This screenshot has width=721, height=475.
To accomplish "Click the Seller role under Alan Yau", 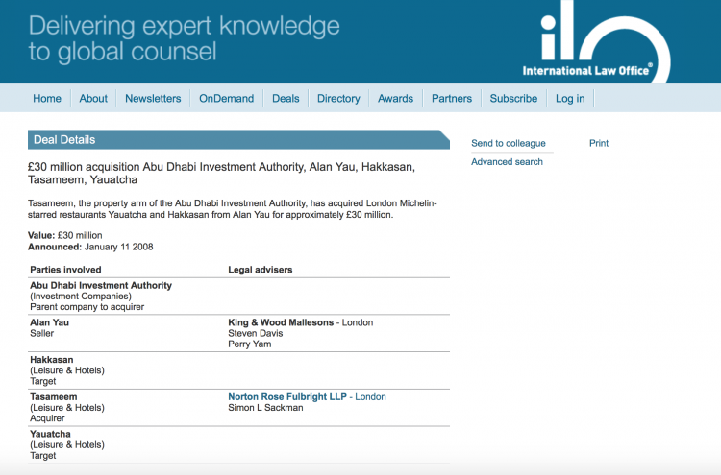I will click(x=42, y=333).
